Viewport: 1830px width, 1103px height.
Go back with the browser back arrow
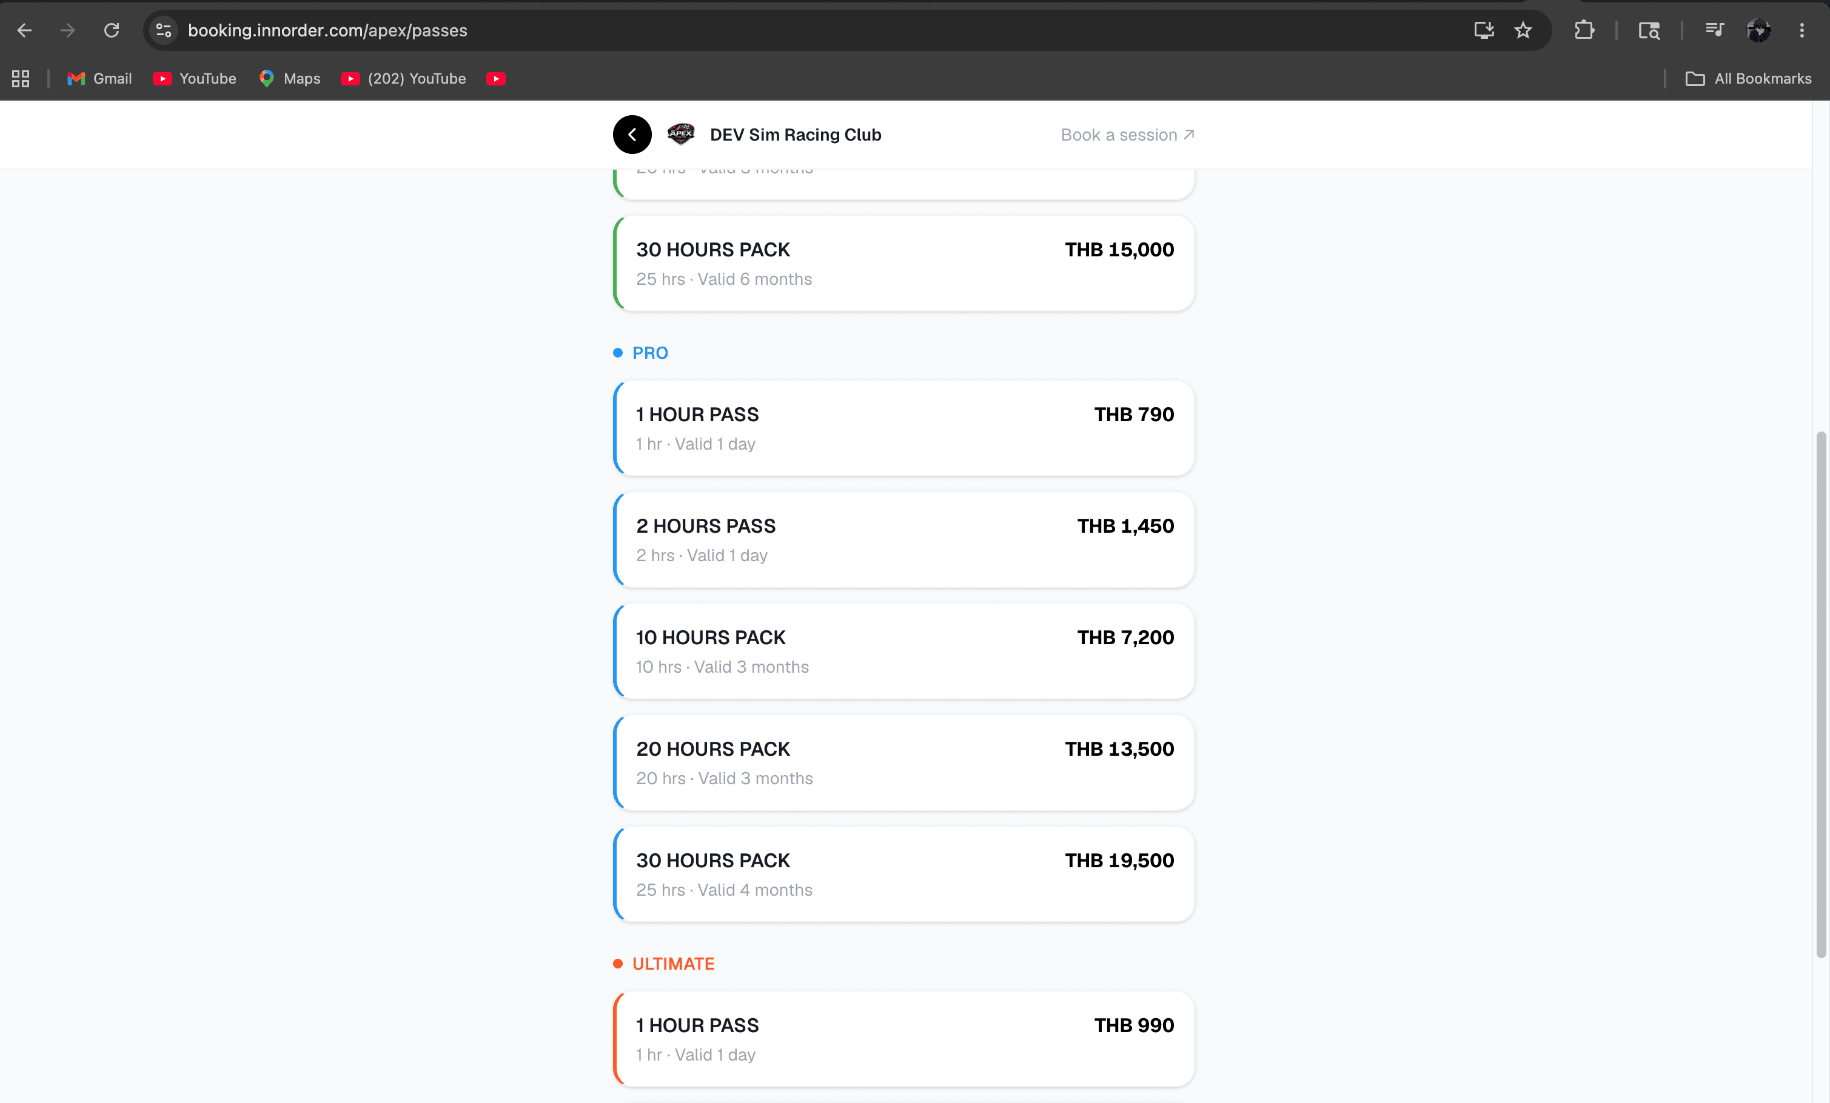[x=24, y=30]
